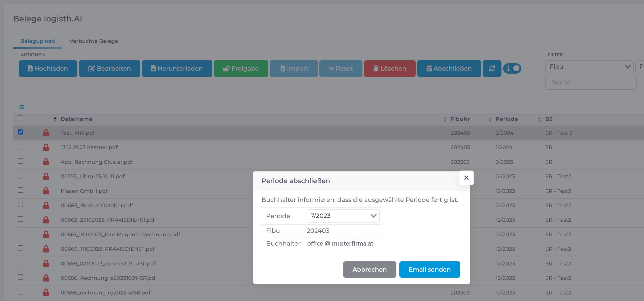Close the Periode abschließen dialog

coord(466,178)
